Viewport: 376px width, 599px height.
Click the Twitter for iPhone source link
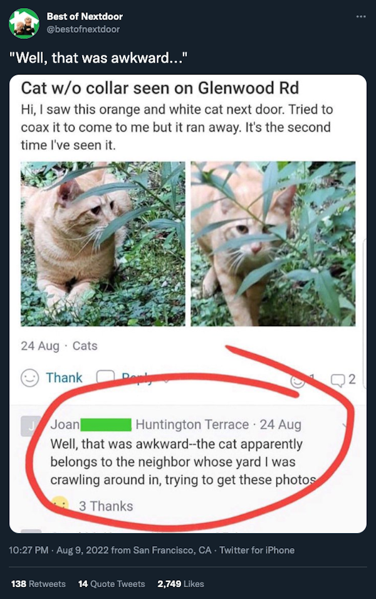point(257,550)
